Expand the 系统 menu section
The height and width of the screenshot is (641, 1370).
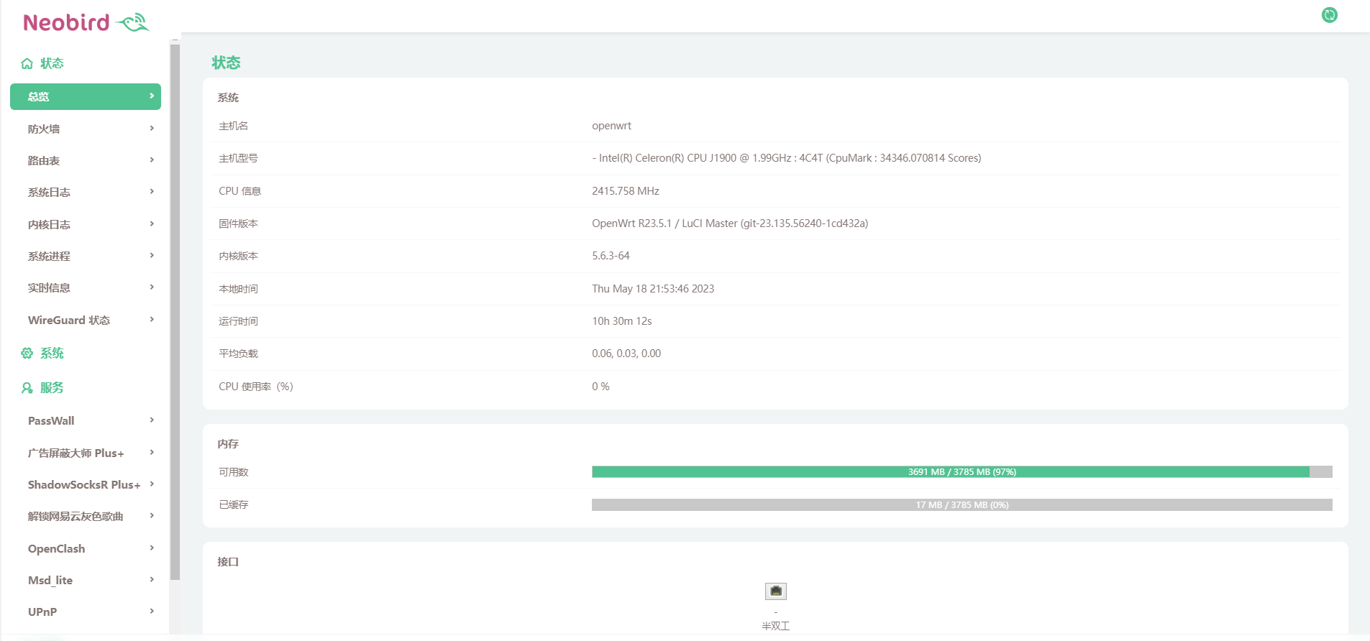click(x=52, y=353)
